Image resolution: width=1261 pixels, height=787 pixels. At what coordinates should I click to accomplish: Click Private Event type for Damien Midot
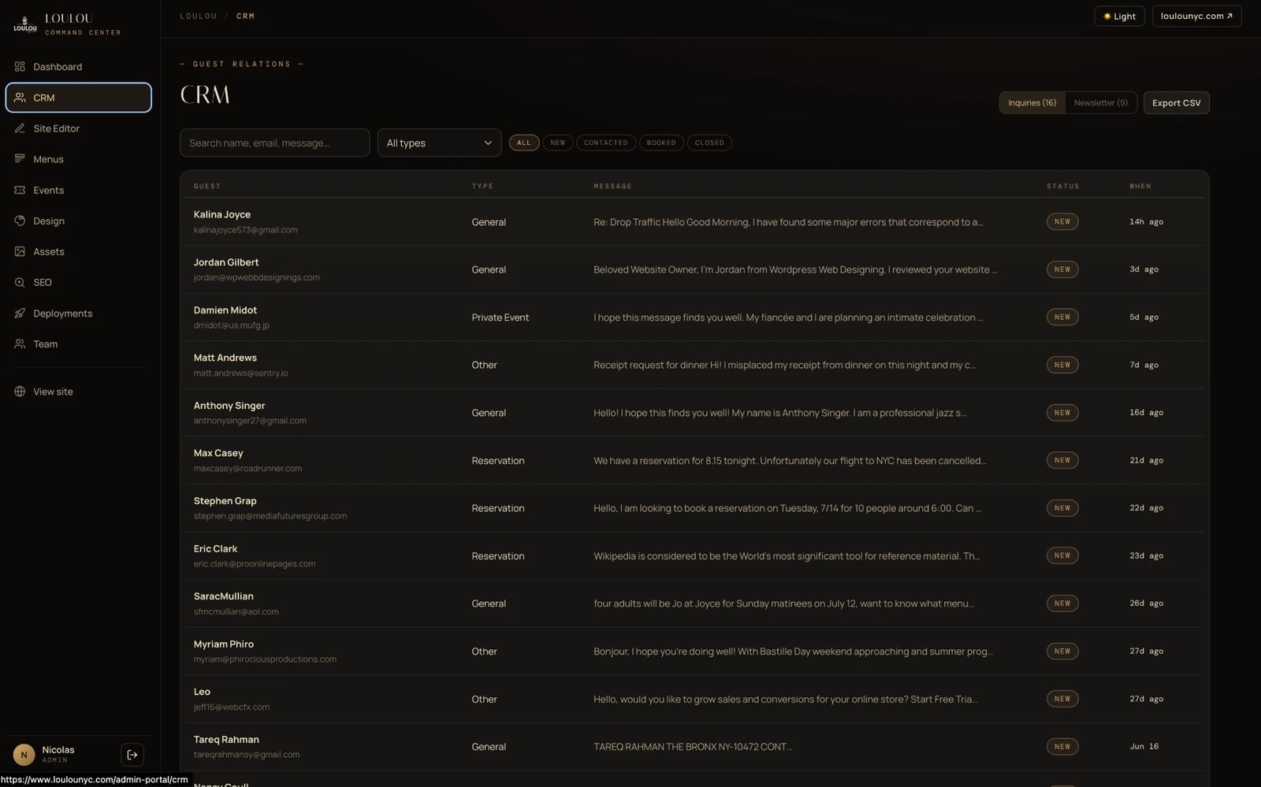click(500, 317)
